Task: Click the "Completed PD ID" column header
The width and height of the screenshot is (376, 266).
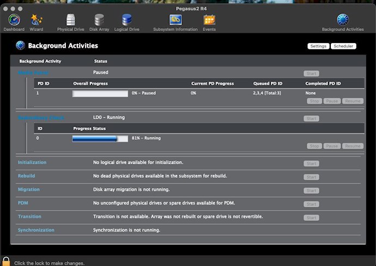Action: click(x=323, y=83)
